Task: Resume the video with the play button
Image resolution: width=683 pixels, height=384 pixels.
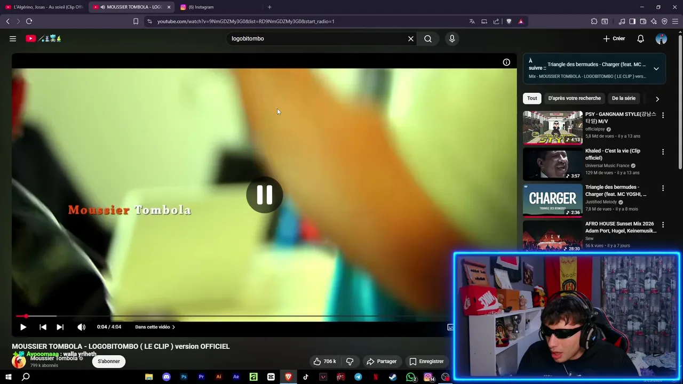Action: (23, 327)
